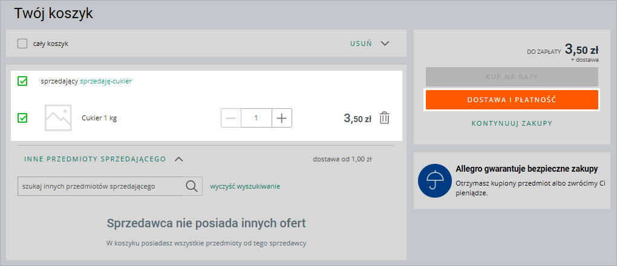Open the KONTYNUUJ ZAKUPY link
The image size is (617, 266).
tap(512, 123)
